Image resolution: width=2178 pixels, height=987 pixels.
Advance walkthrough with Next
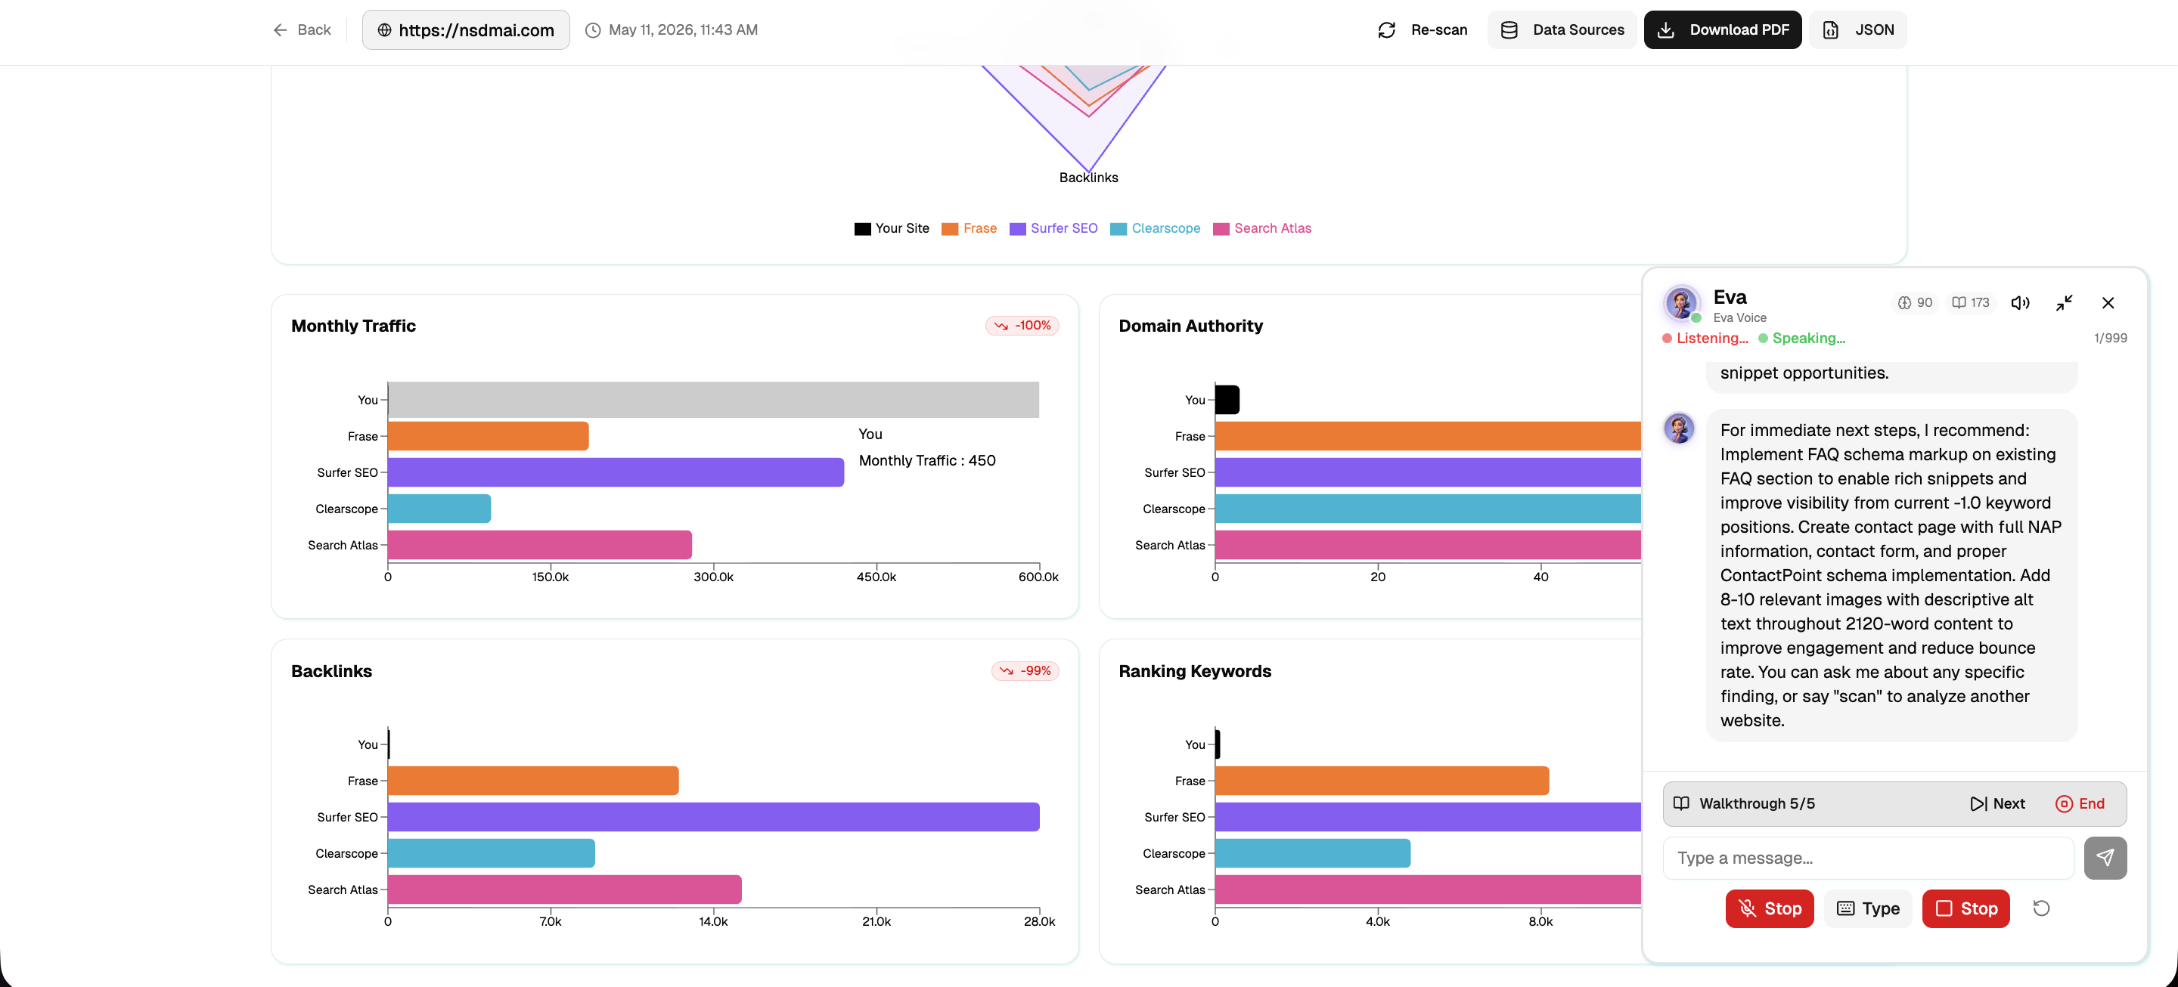[x=1997, y=803]
